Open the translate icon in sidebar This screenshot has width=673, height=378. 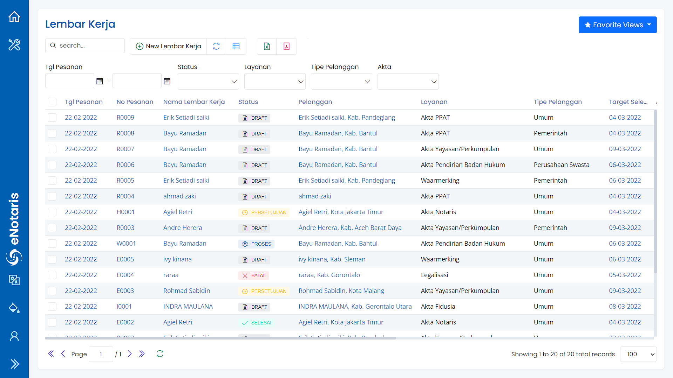click(14, 280)
